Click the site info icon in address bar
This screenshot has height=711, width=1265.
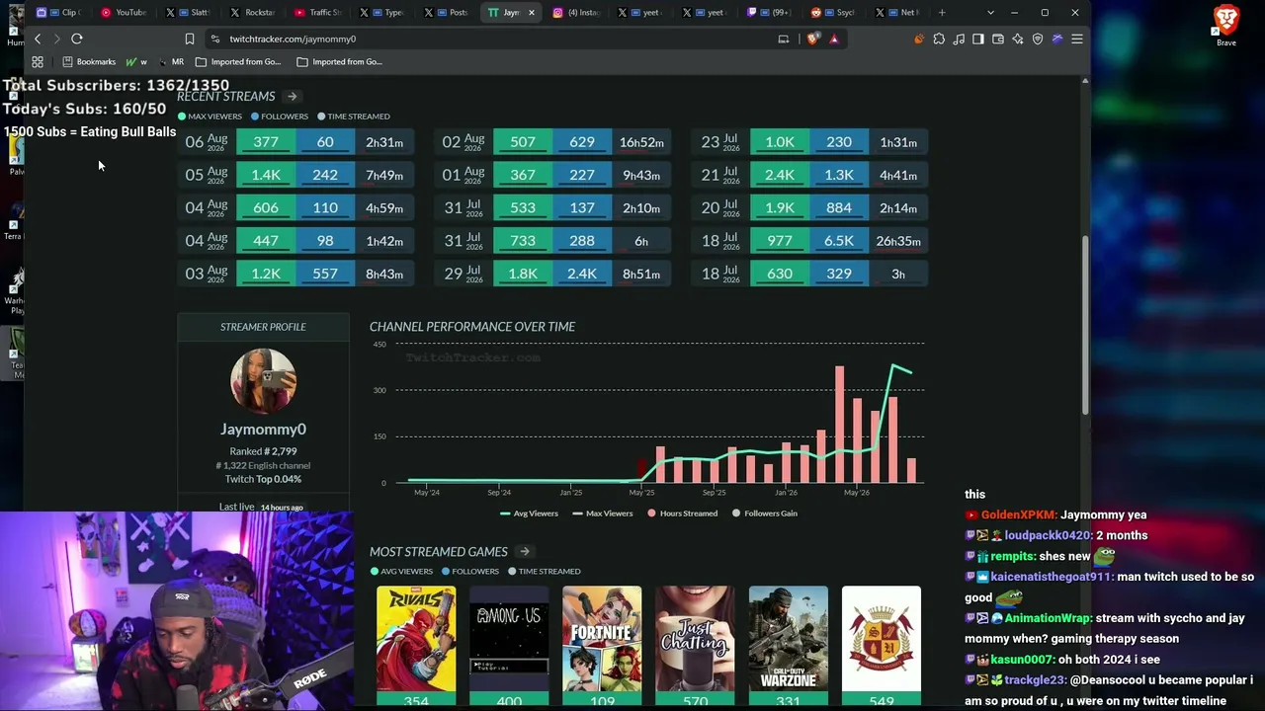coord(214,39)
